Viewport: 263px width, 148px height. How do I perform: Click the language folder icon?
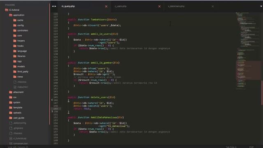pyautogui.click(x=15, y=51)
